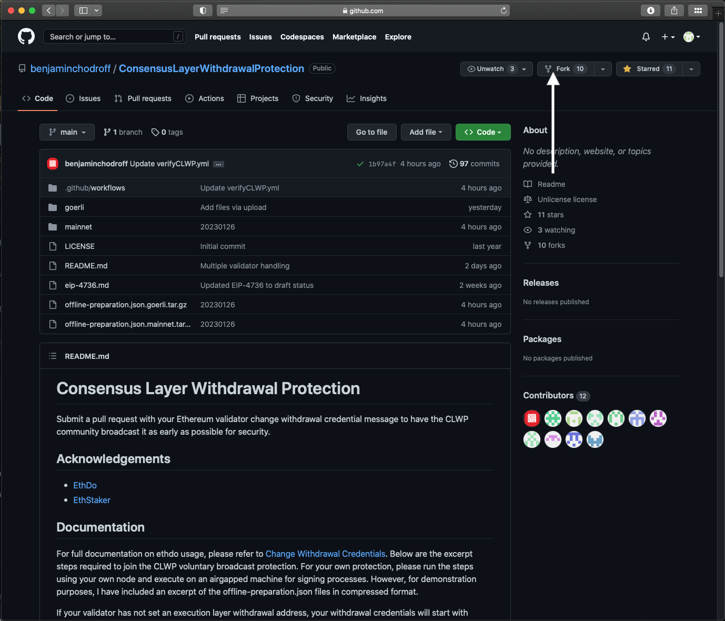Open Marketplace in top navigation

[x=354, y=37]
